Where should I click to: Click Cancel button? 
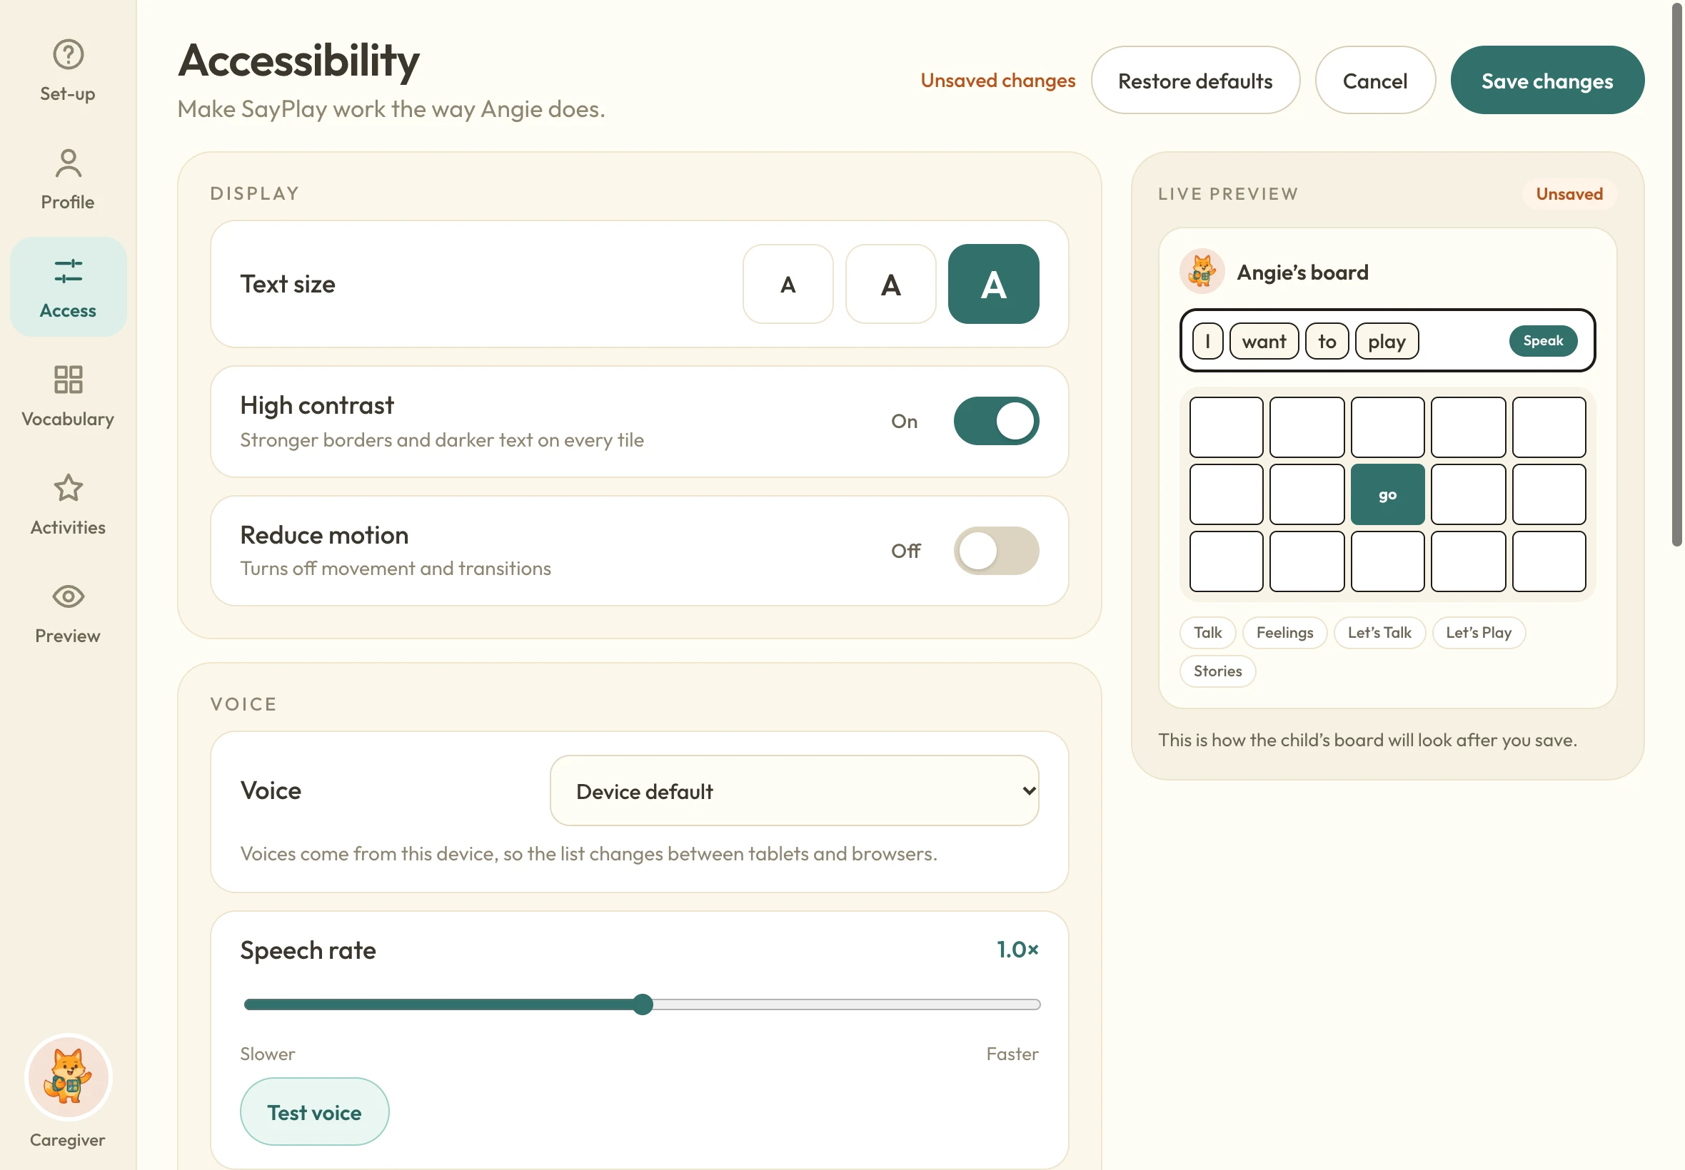(1374, 81)
